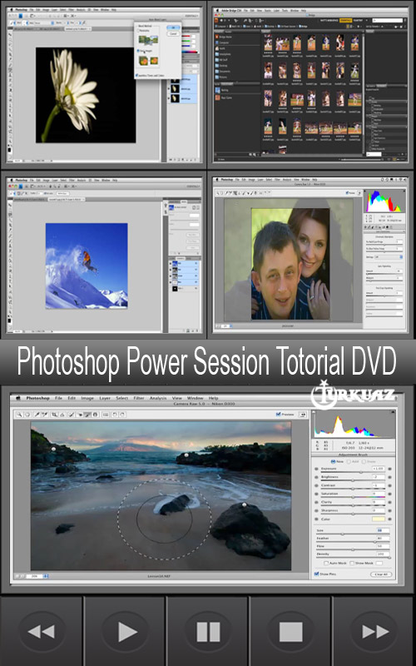The height and width of the screenshot is (666, 416).
Task: Open the Apple menu in the beach Camera Raw window
Action: pos(18,398)
